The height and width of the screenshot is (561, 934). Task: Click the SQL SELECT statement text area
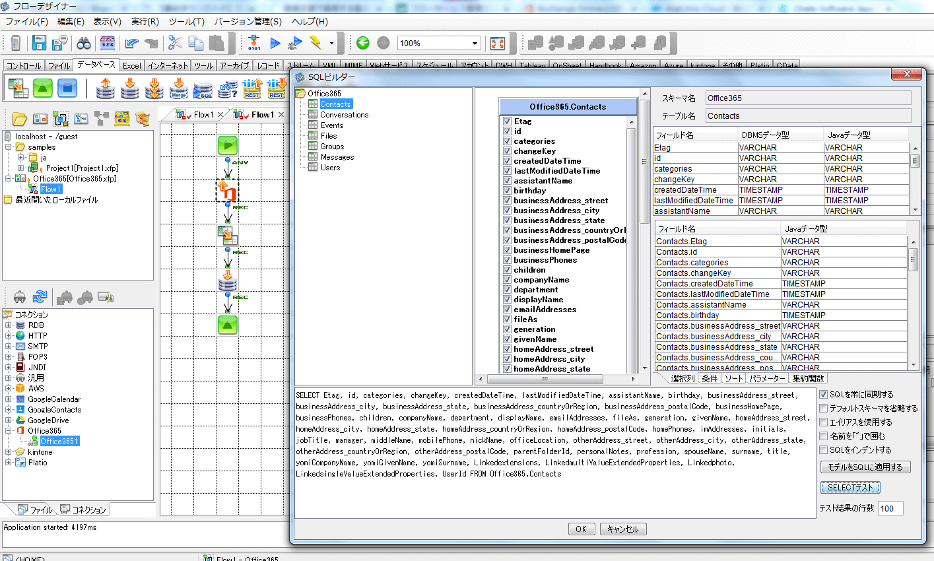click(554, 452)
